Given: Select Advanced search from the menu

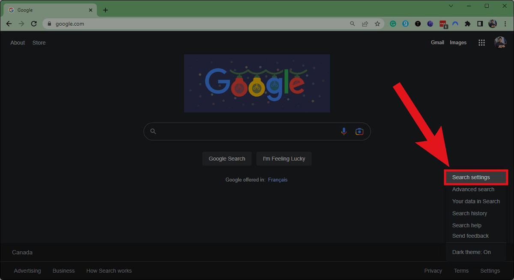Looking at the screenshot, I should 473,189.
